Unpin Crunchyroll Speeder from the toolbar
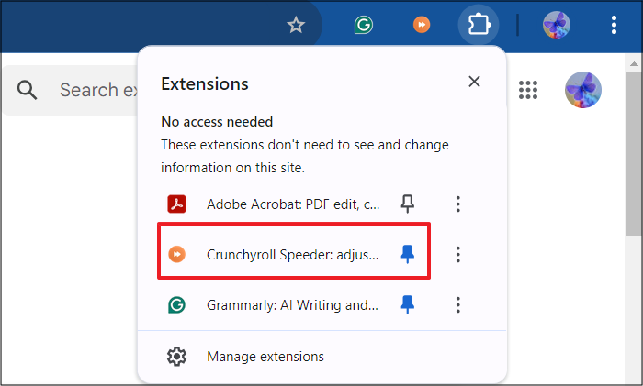Image resolution: width=643 pixels, height=386 pixels. click(x=408, y=254)
